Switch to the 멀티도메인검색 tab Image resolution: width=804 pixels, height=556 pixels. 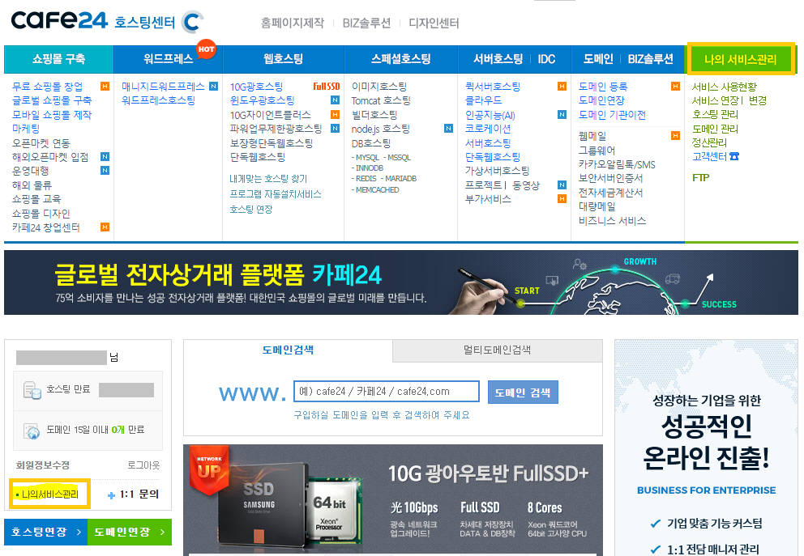[498, 350]
